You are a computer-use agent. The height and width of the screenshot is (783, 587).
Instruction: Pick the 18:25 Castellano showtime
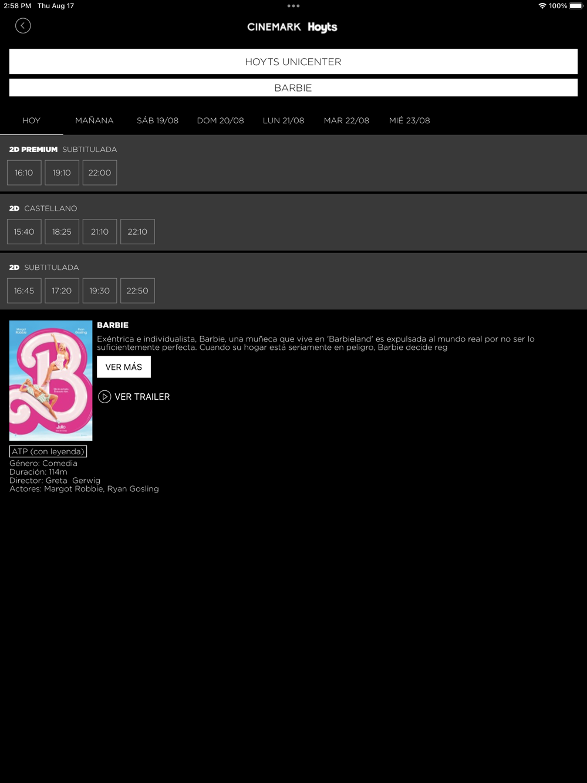click(62, 232)
